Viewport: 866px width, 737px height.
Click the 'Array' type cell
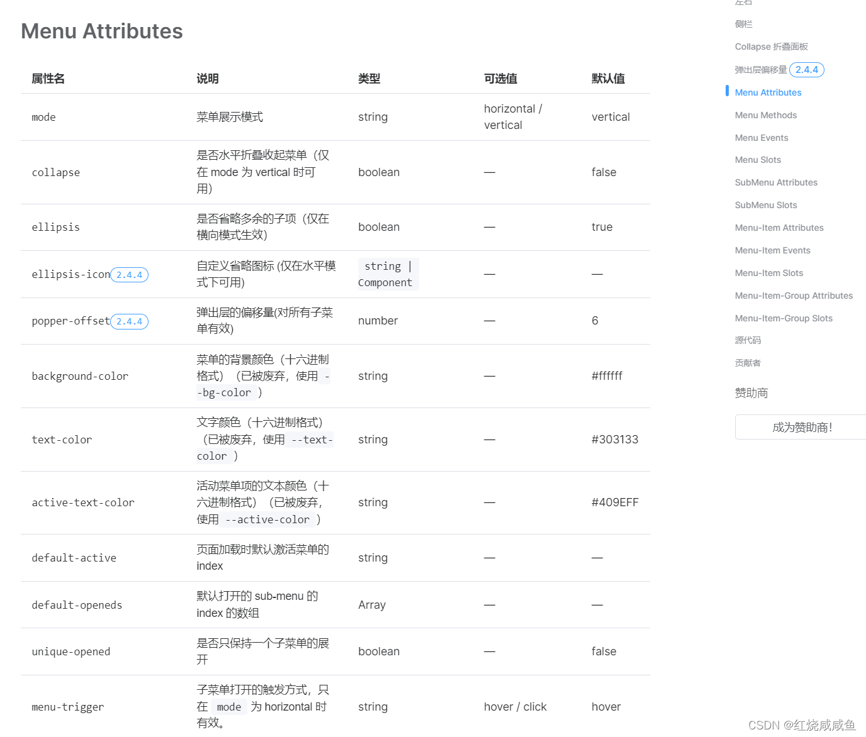372,605
